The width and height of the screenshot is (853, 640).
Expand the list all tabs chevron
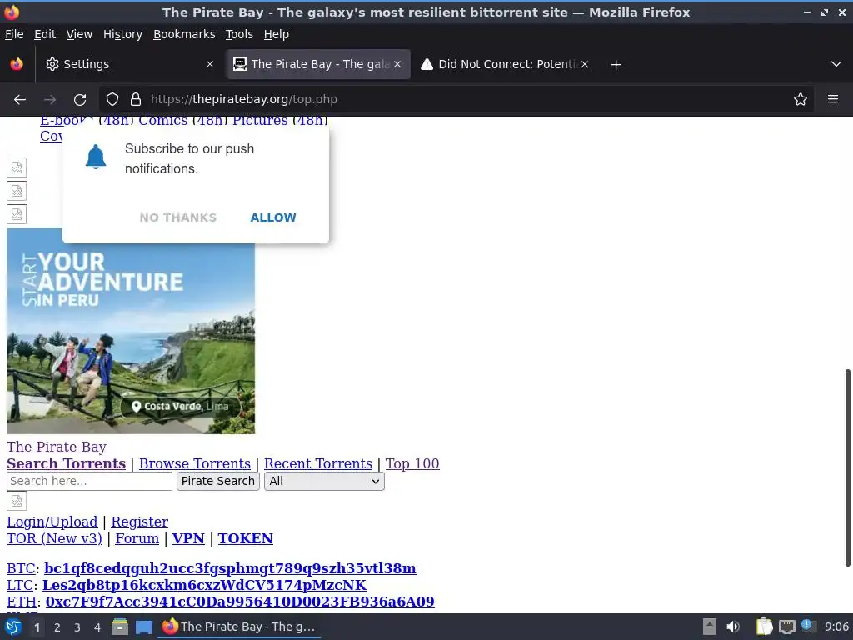836,64
